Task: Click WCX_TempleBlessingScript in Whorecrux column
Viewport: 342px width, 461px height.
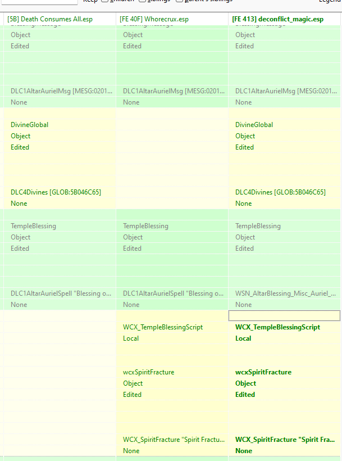Action: [163, 327]
